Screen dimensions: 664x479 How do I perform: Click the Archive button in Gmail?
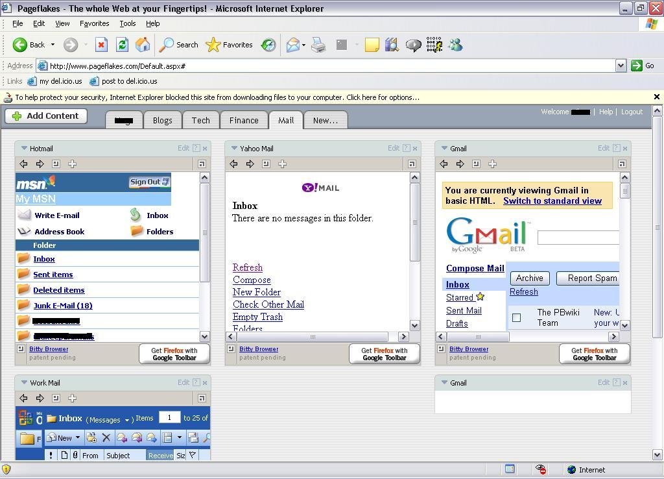tap(530, 278)
